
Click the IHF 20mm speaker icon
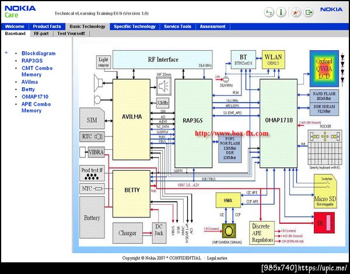(x=163, y=86)
